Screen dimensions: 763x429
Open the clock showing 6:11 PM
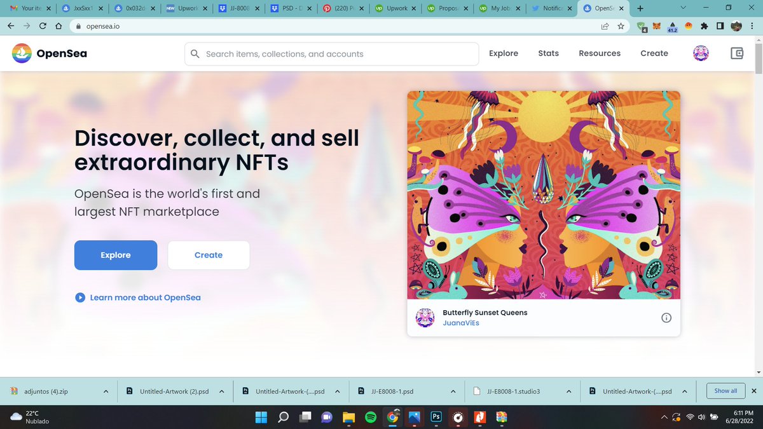739,417
